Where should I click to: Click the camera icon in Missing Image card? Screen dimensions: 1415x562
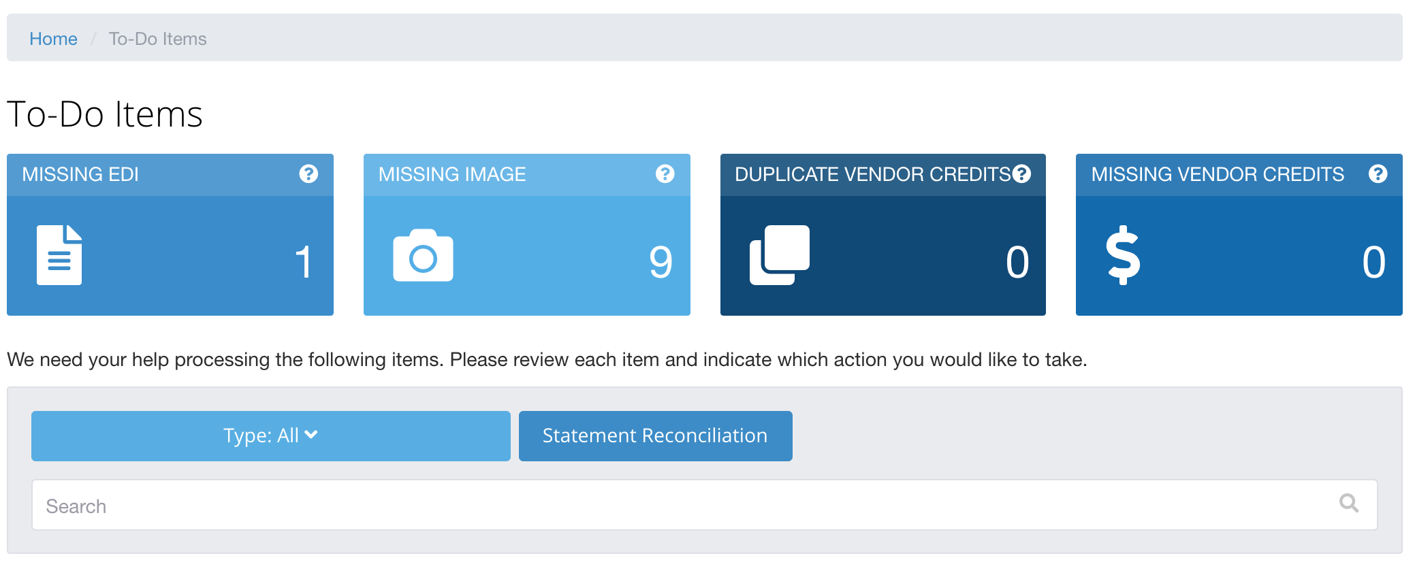tap(423, 256)
